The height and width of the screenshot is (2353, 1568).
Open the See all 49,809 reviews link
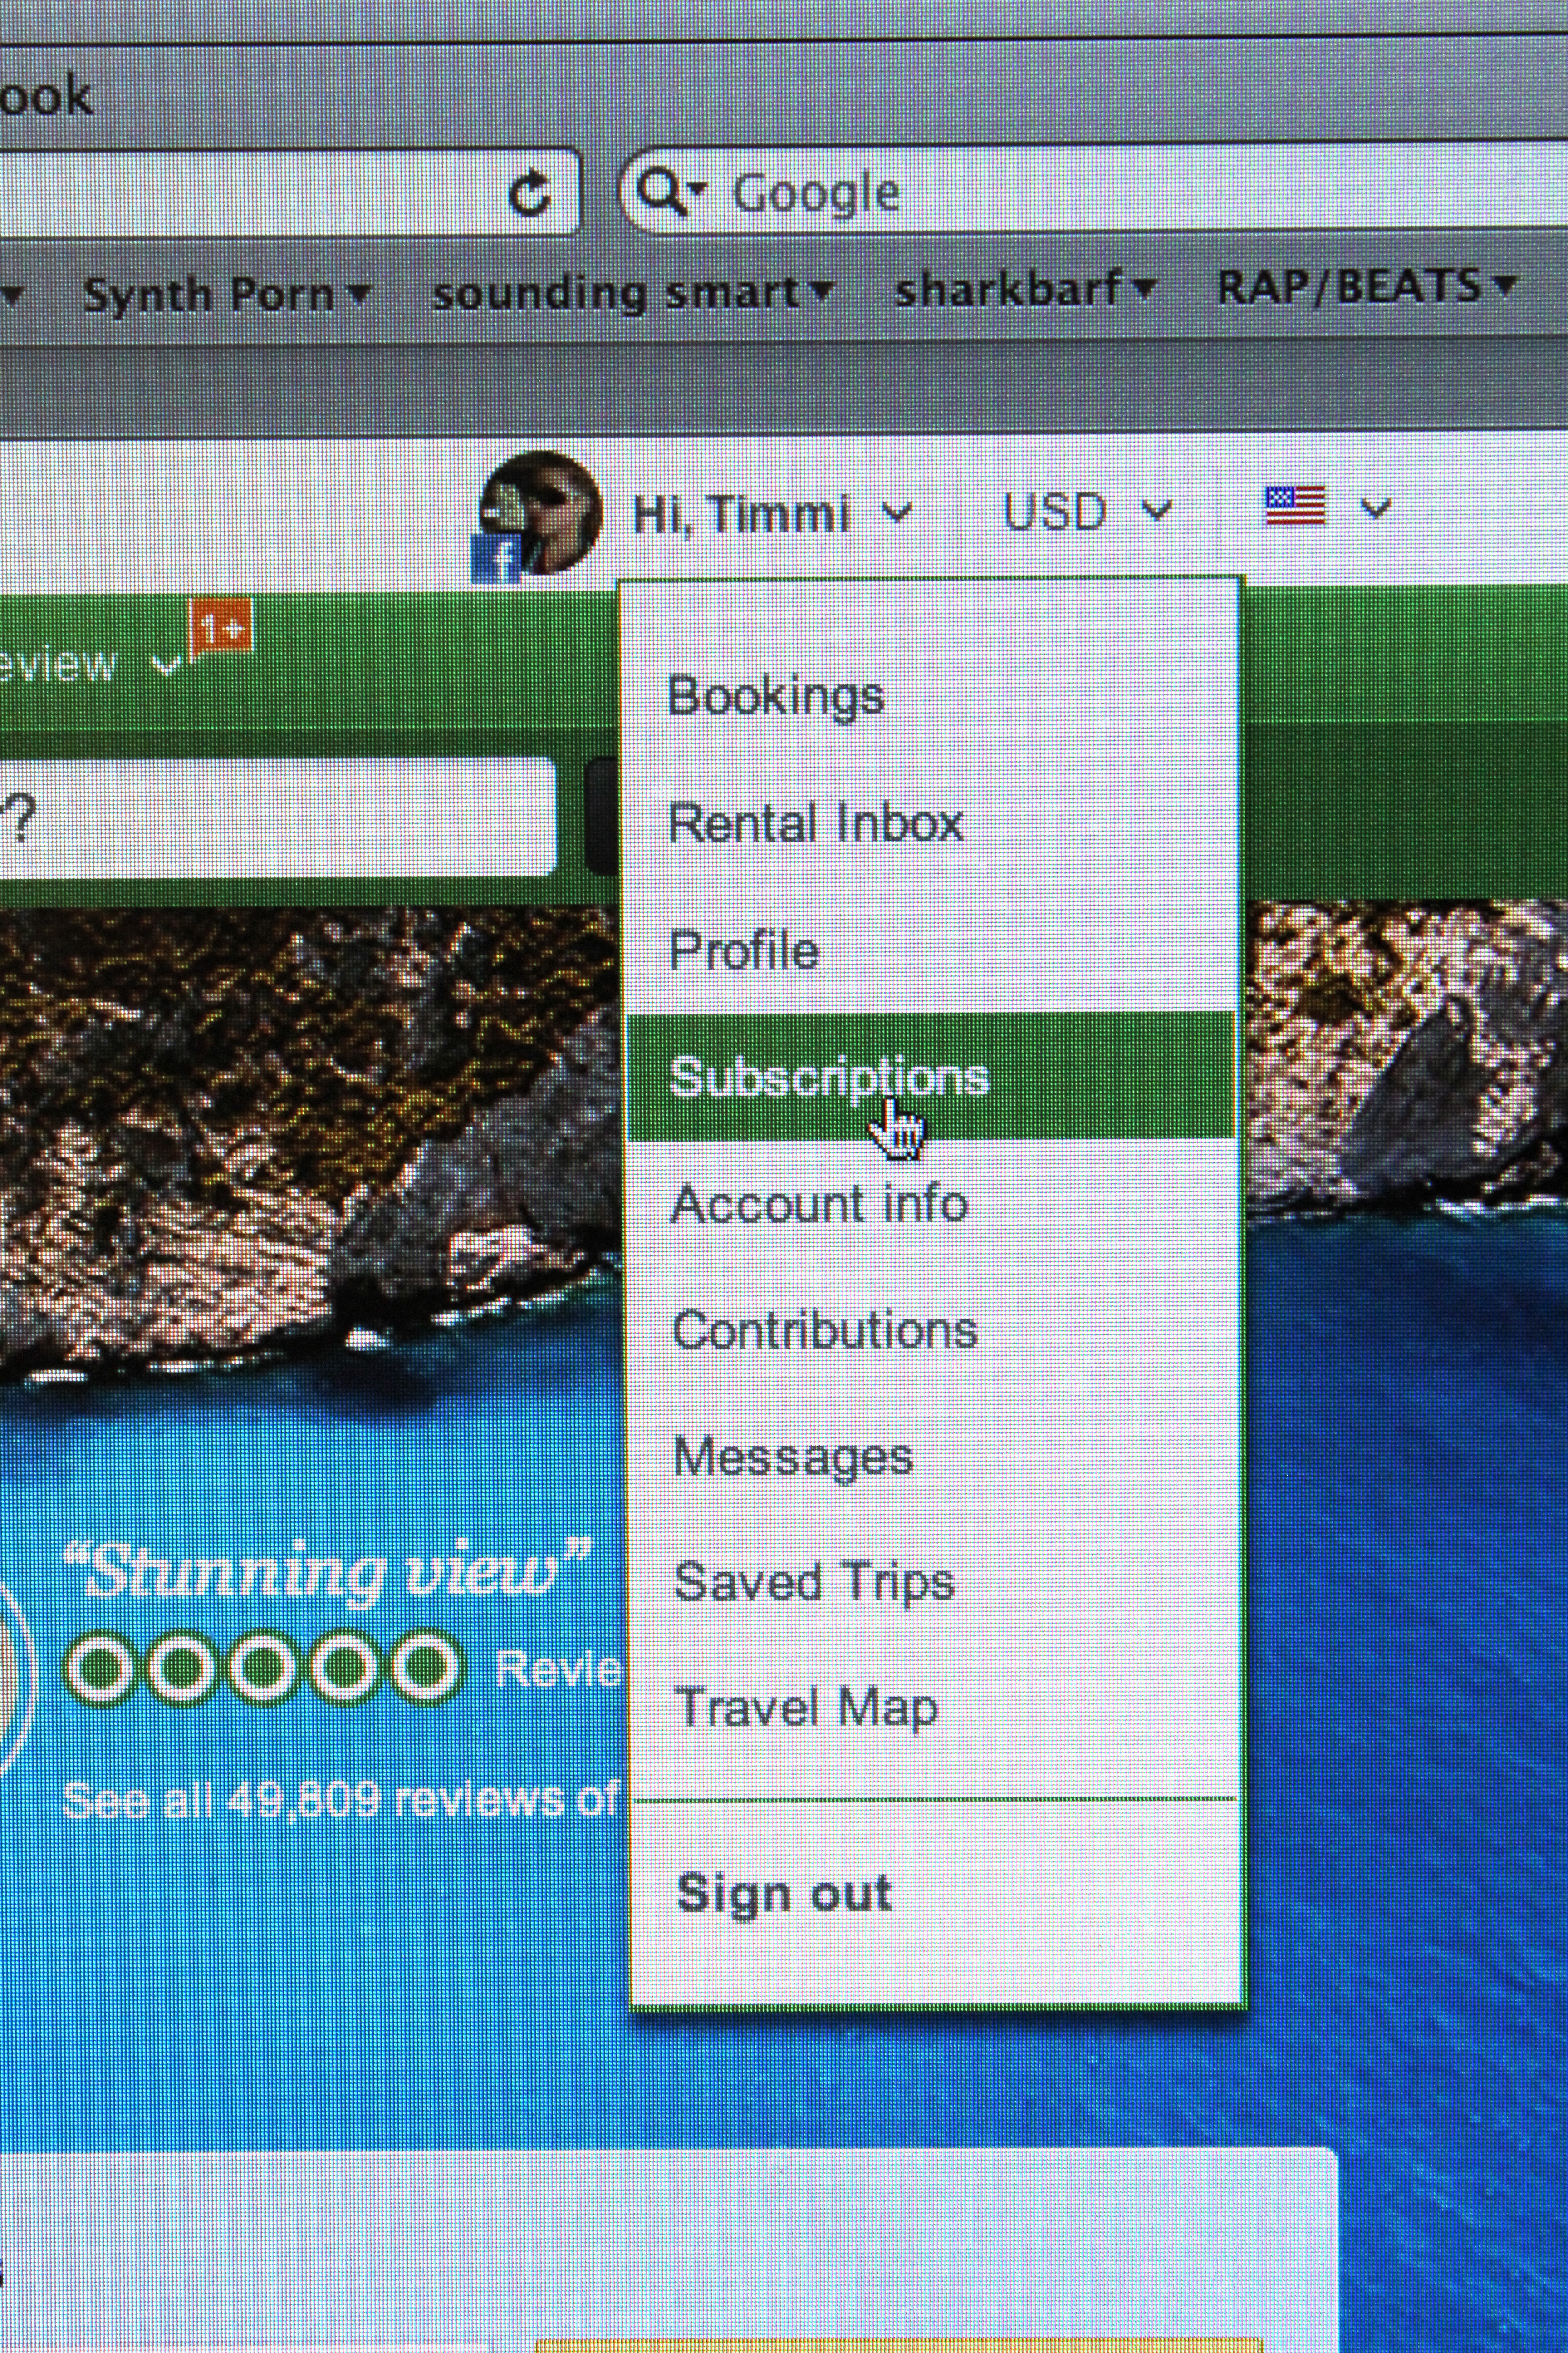(x=341, y=1800)
